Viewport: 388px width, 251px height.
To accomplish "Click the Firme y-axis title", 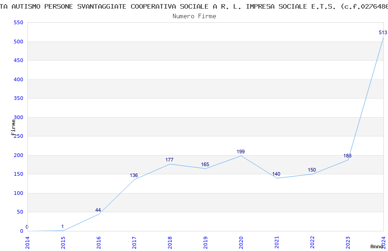I will 13,127.
